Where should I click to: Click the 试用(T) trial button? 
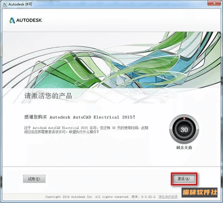(x=34, y=179)
